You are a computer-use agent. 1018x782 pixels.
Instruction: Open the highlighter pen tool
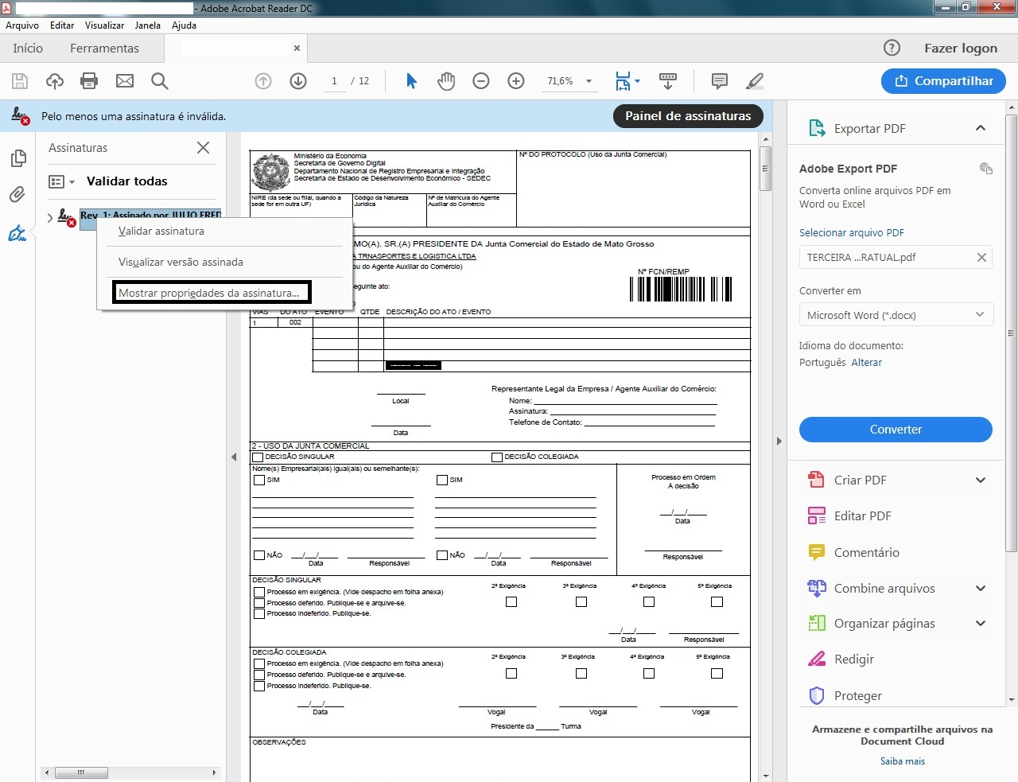point(755,81)
